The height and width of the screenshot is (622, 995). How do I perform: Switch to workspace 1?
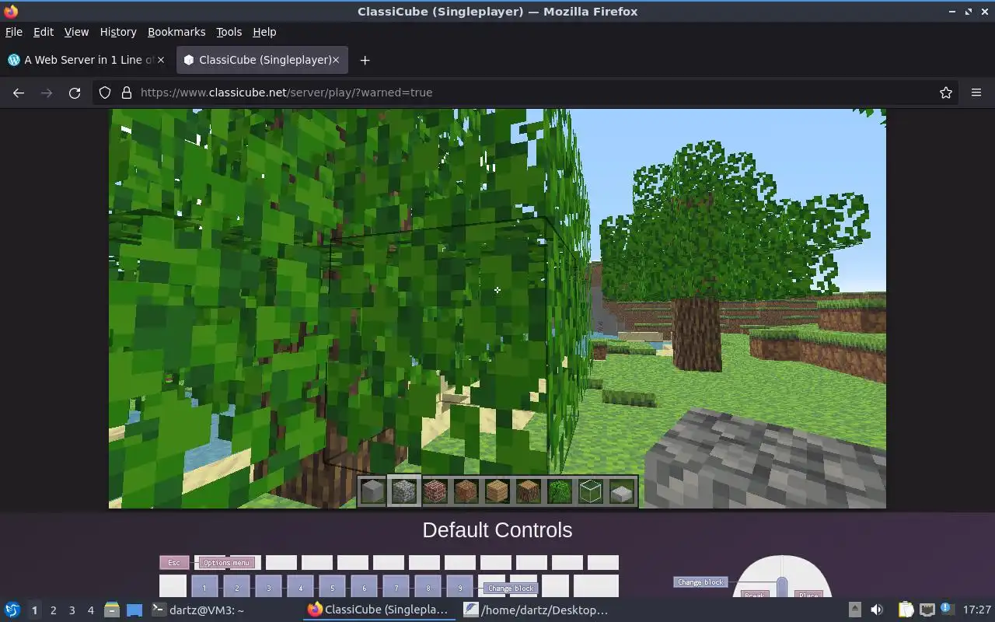[34, 610]
